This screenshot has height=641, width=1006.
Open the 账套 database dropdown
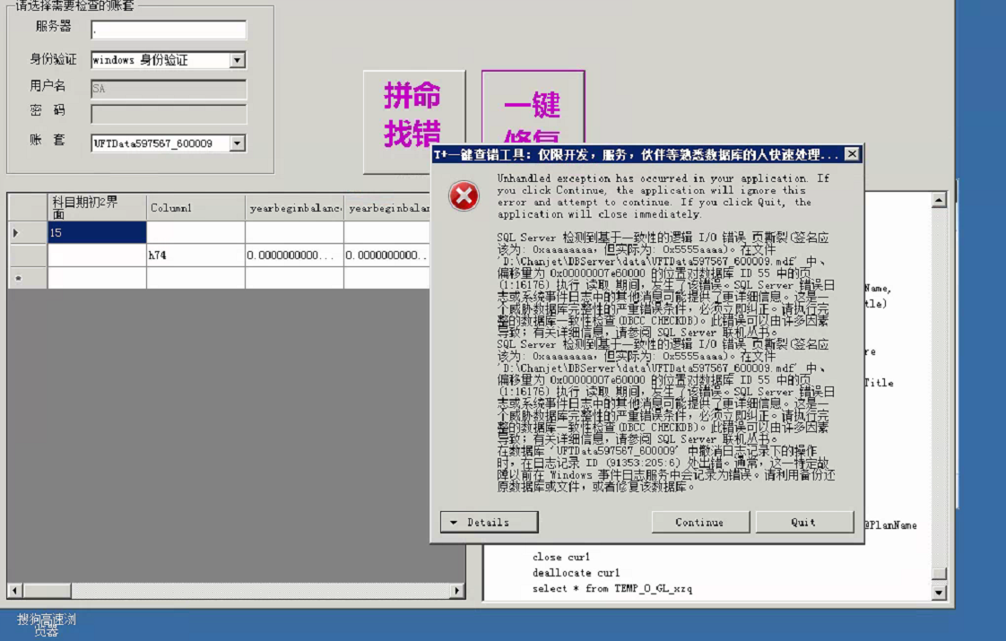tap(238, 143)
